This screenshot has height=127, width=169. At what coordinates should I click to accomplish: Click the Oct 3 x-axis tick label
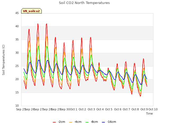pyautogui.click(x=91, y=109)
